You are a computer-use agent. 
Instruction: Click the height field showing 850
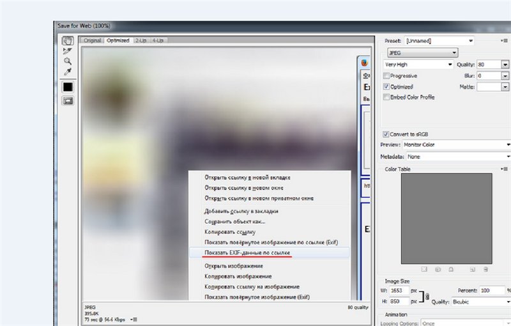(x=399, y=301)
